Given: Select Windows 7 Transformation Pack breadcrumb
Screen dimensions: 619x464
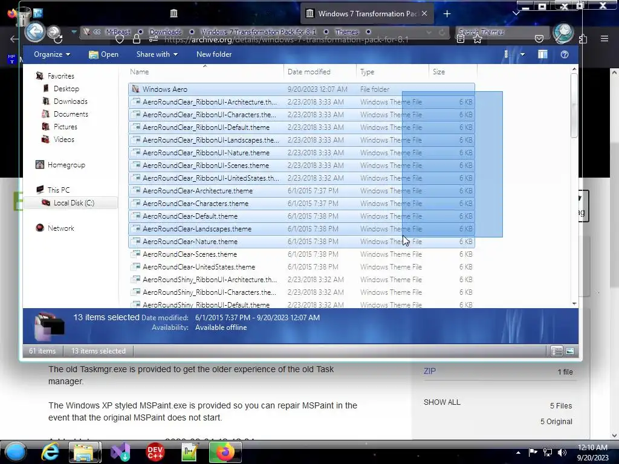Looking at the screenshot, I should pyautogui.click(x=259, y=32).
